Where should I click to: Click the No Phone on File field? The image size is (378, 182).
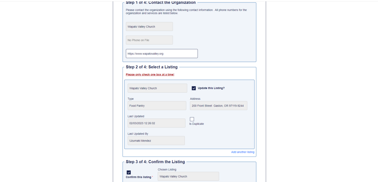click(x=149, y=40)
